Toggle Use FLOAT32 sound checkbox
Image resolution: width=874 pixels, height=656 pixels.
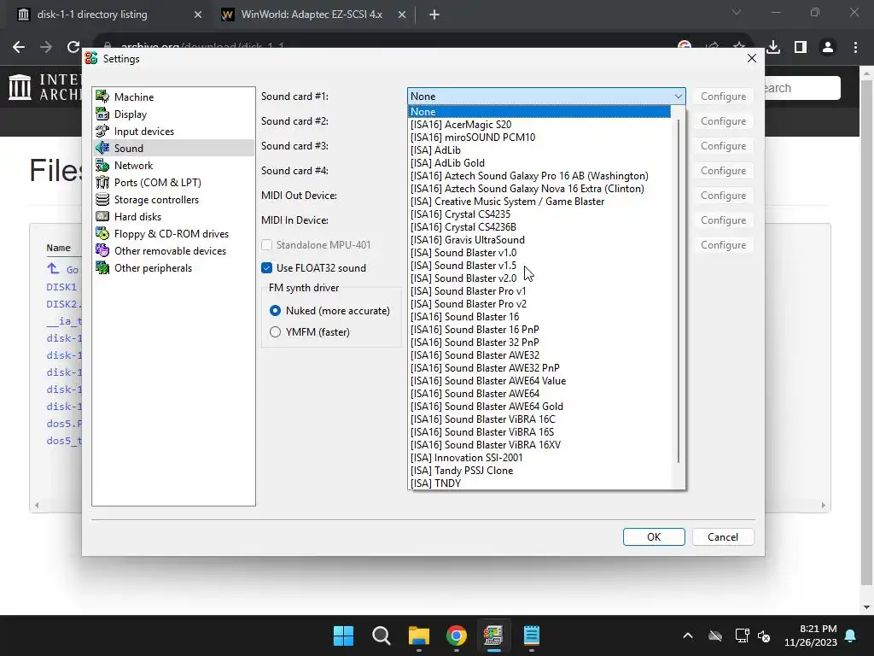tap(266, 267)
